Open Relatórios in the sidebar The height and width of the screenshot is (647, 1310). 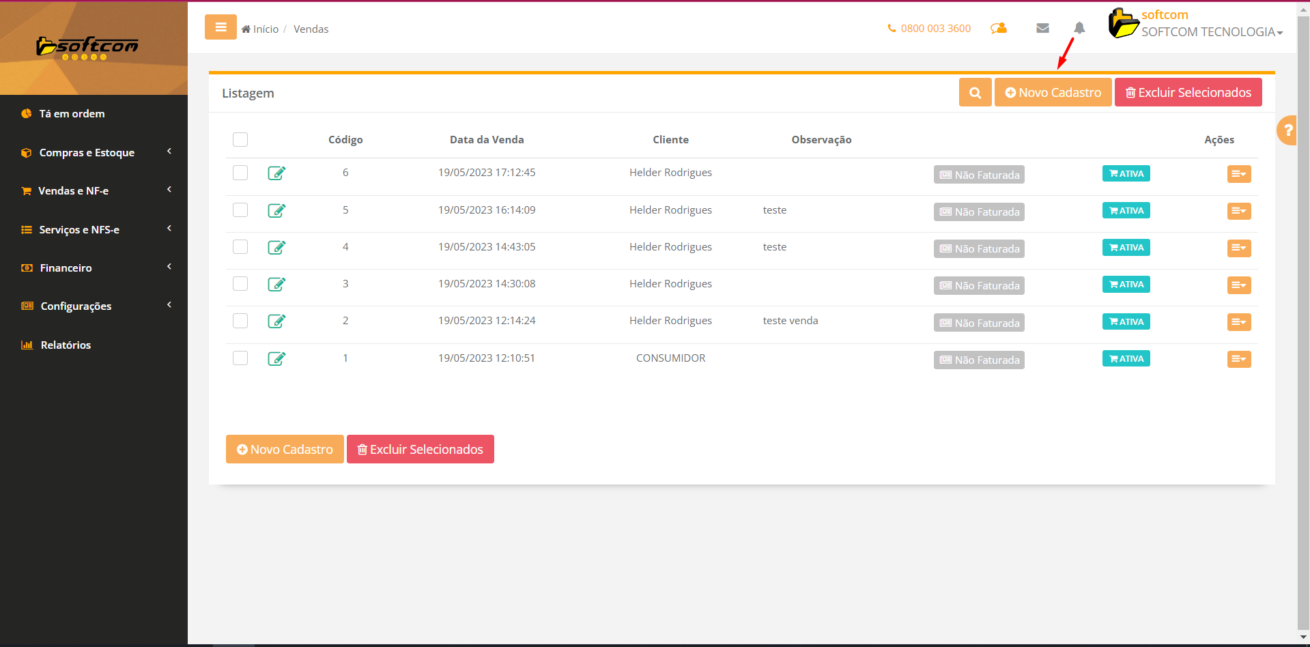[66, 345]
